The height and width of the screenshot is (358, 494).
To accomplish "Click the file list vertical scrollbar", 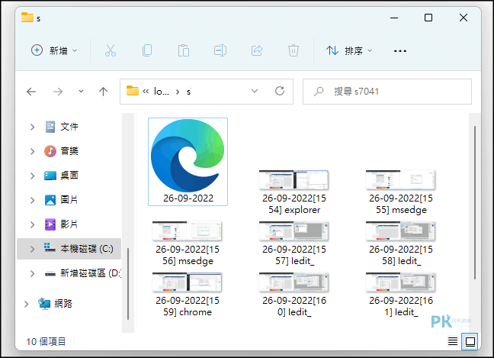I will (x=475, y=202).
